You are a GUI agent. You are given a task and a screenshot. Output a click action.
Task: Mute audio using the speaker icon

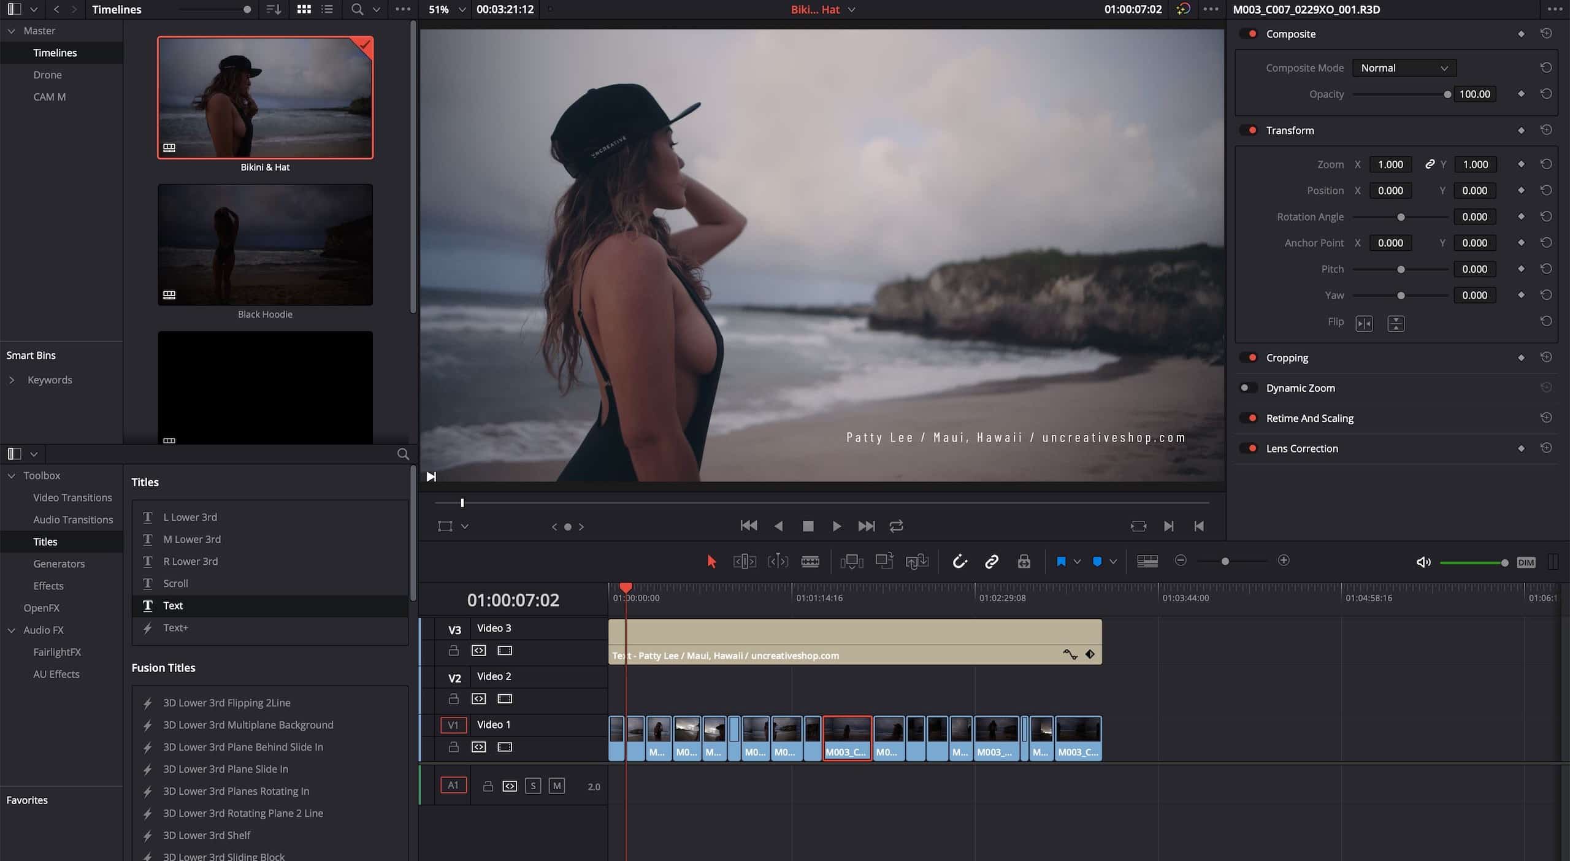pos(1423,562)
